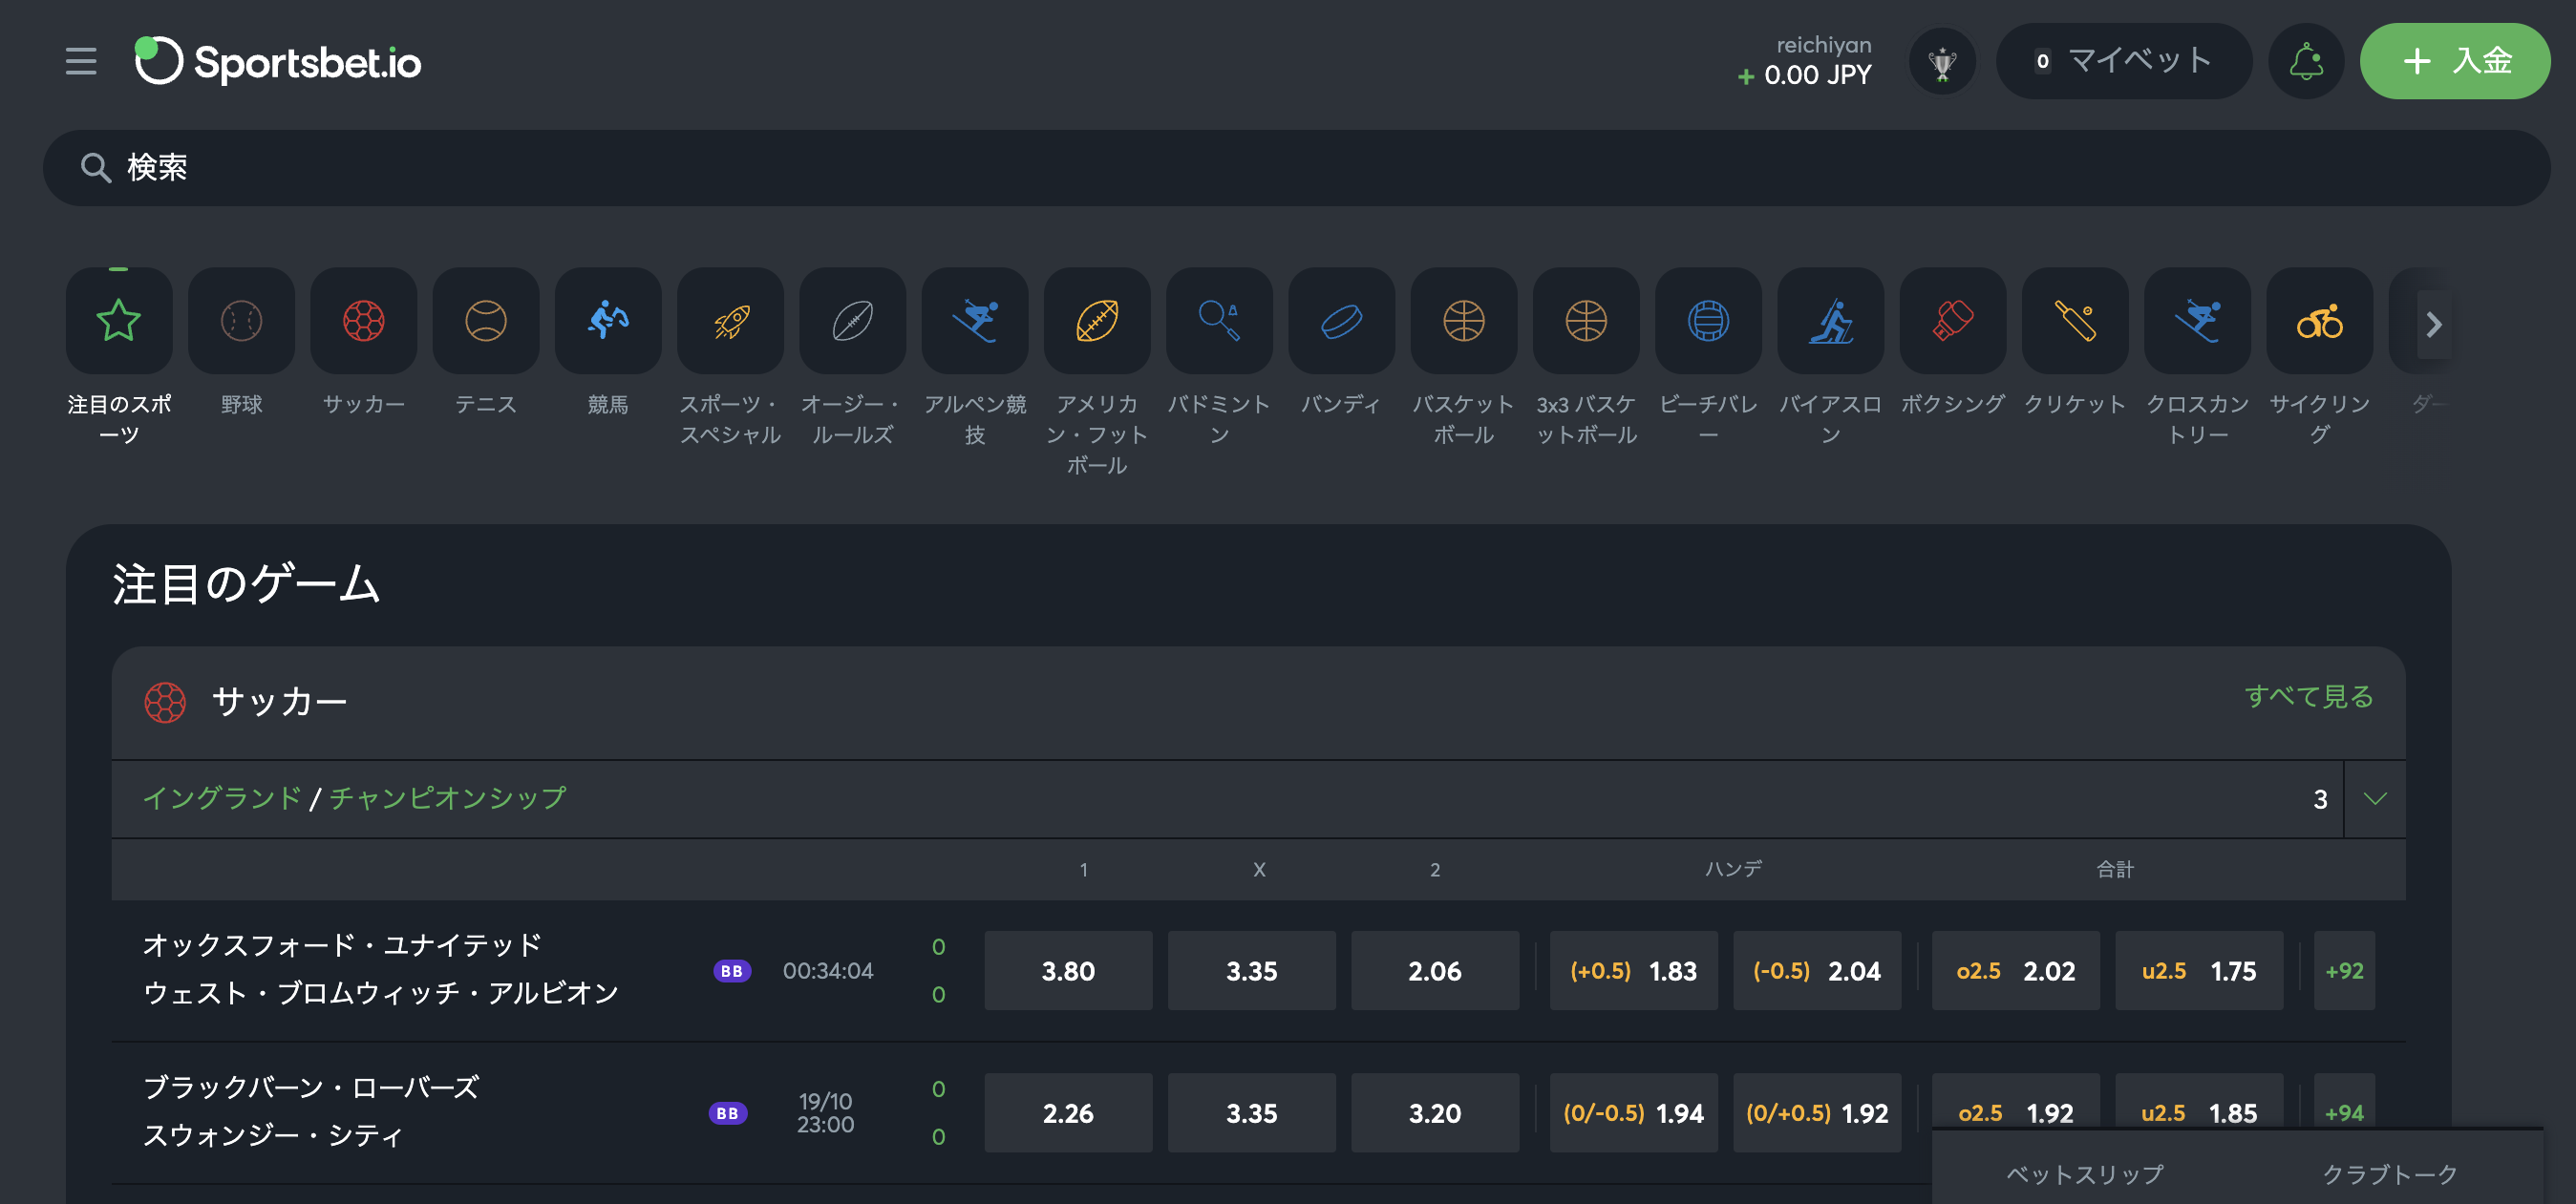Click the BB badge on Oxford United match
The width and height of the screenshot is (2576, 1204).
(732, 971)
